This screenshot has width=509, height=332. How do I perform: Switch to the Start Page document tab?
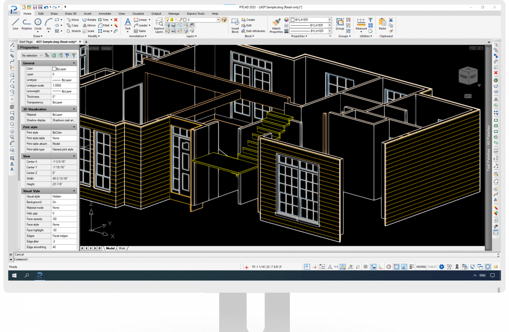(x=26, y=42)
